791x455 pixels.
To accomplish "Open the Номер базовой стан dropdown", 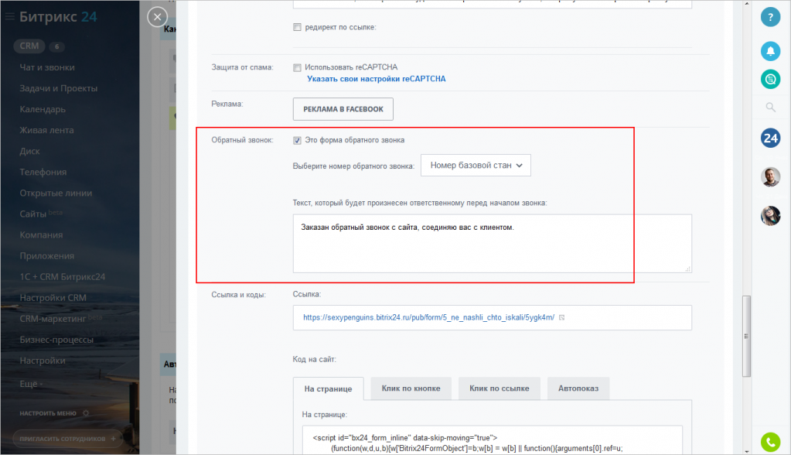I will pyautogui.click(x=476, y=165).
